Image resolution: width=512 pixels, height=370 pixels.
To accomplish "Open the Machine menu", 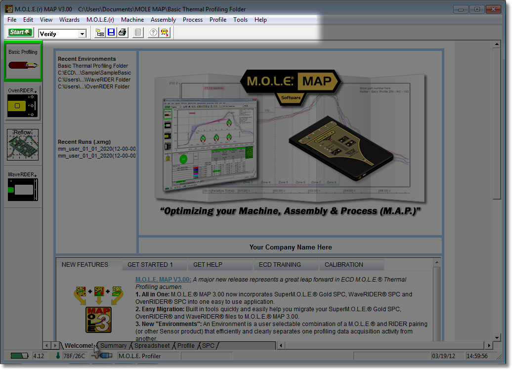I will point(132,20).
